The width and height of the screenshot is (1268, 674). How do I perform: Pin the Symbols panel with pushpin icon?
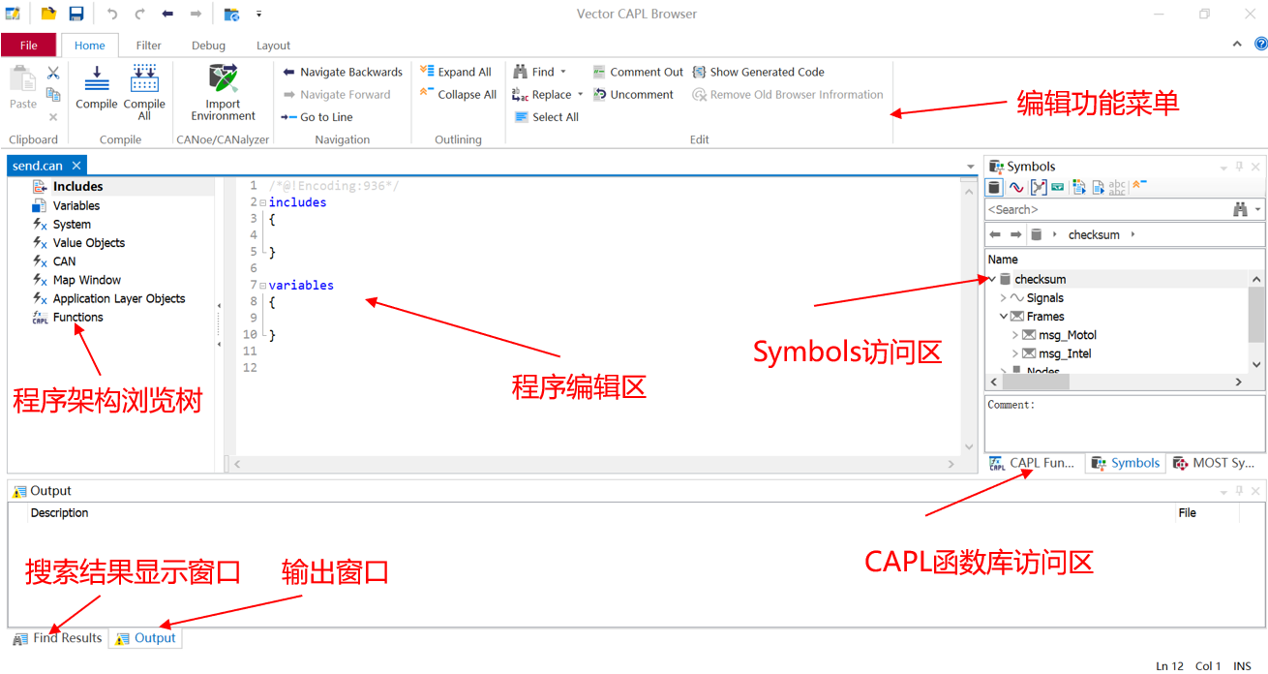[1239, 167]
